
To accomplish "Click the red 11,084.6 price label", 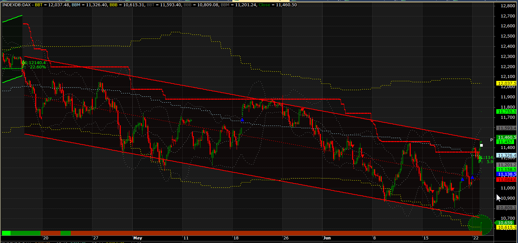I will tap(506, 180).
